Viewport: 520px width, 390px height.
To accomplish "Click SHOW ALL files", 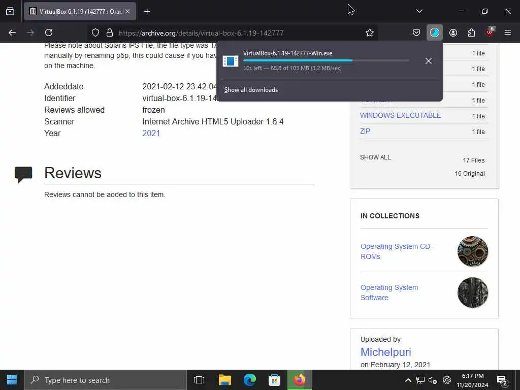I will pyautogui.click(x=375, y=157).
